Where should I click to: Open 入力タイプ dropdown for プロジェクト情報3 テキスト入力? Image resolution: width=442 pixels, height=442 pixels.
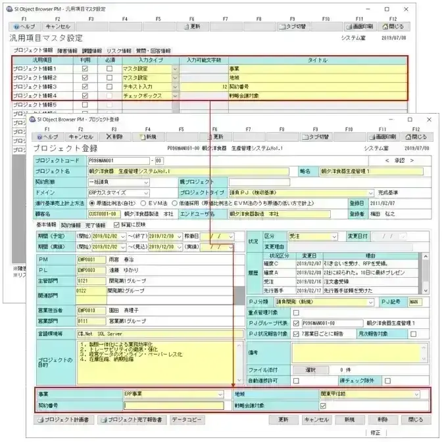tap(175, 87)
